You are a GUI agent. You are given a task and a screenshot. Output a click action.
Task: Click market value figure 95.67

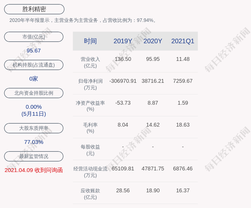34,51
